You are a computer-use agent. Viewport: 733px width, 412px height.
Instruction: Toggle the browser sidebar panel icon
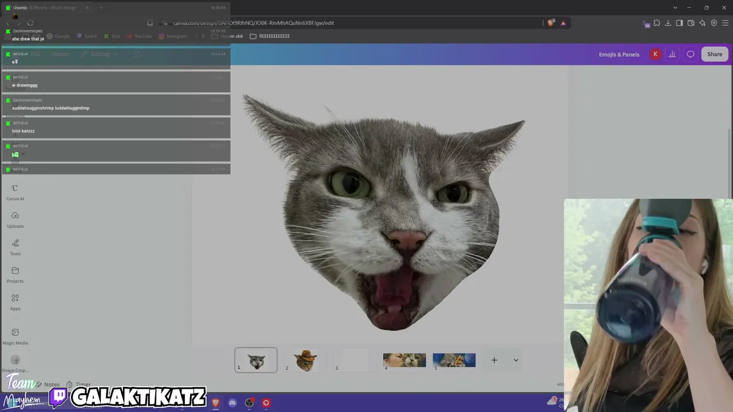pyautogui.click(x=679, y=23)
